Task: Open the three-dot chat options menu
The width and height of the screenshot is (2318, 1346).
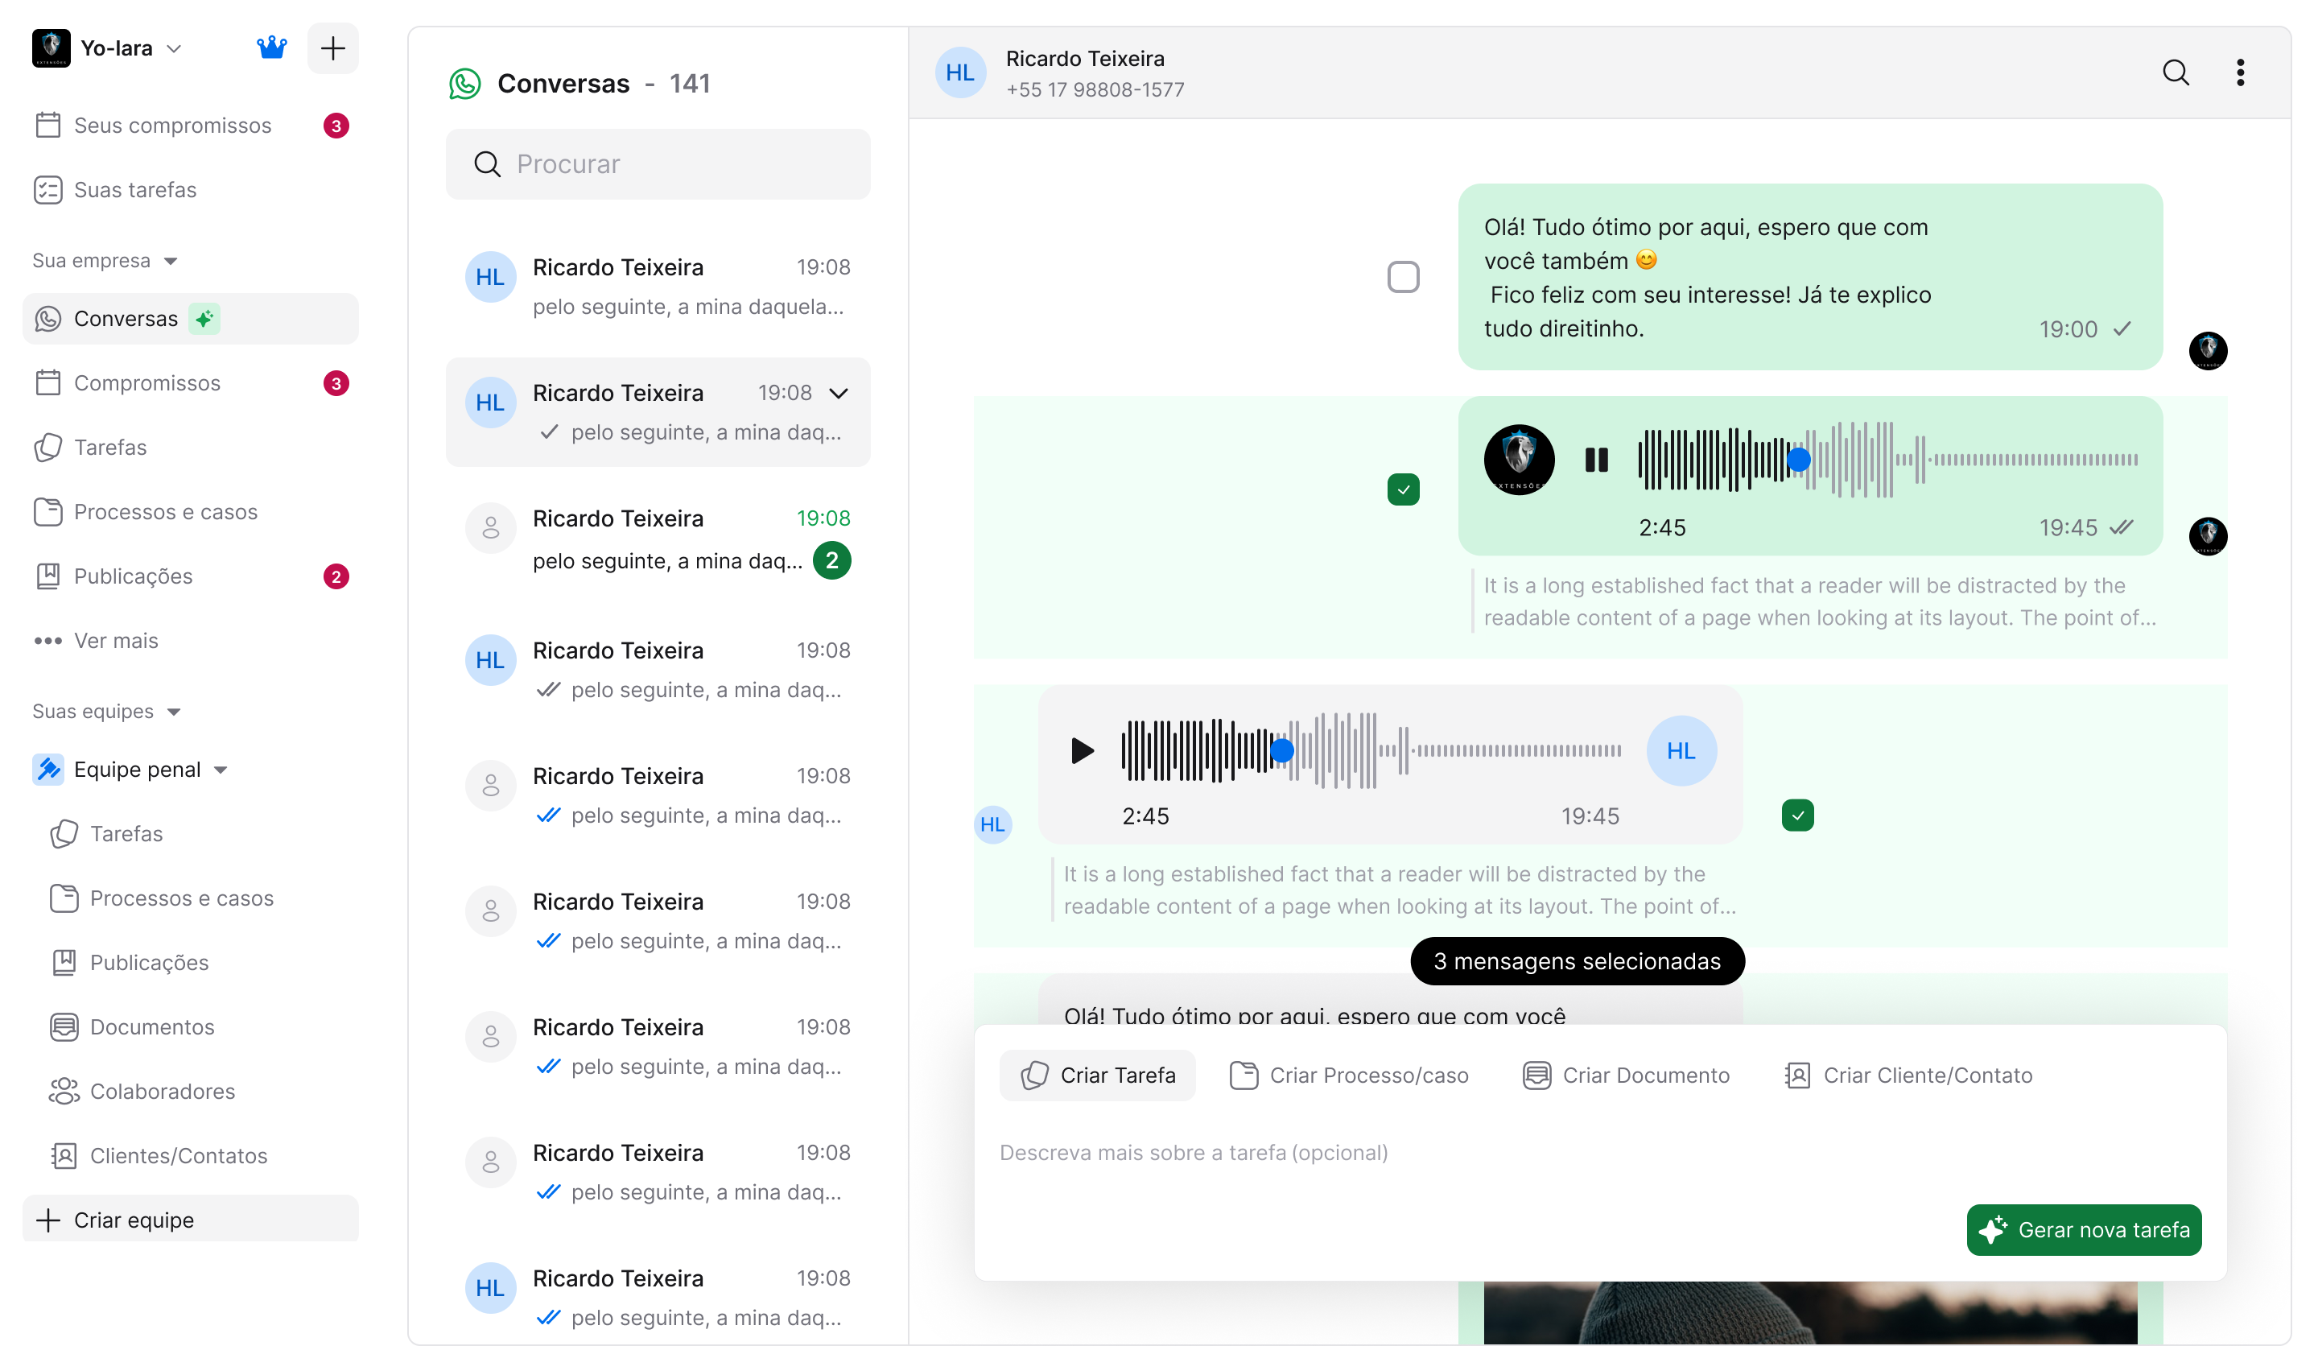Action: pyautogui.click(x=2241, y=72)
